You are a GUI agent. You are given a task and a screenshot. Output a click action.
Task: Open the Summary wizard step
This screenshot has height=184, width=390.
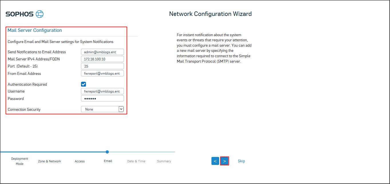coord(164,161)
